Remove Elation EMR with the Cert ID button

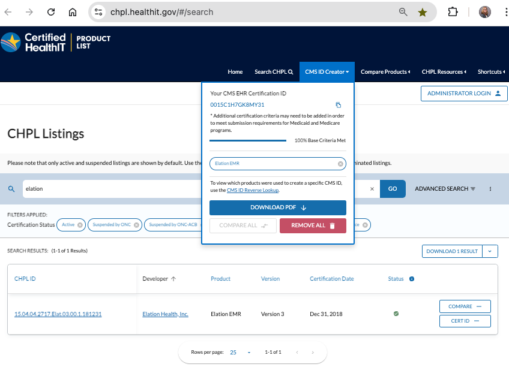click(x=465, y=321)
